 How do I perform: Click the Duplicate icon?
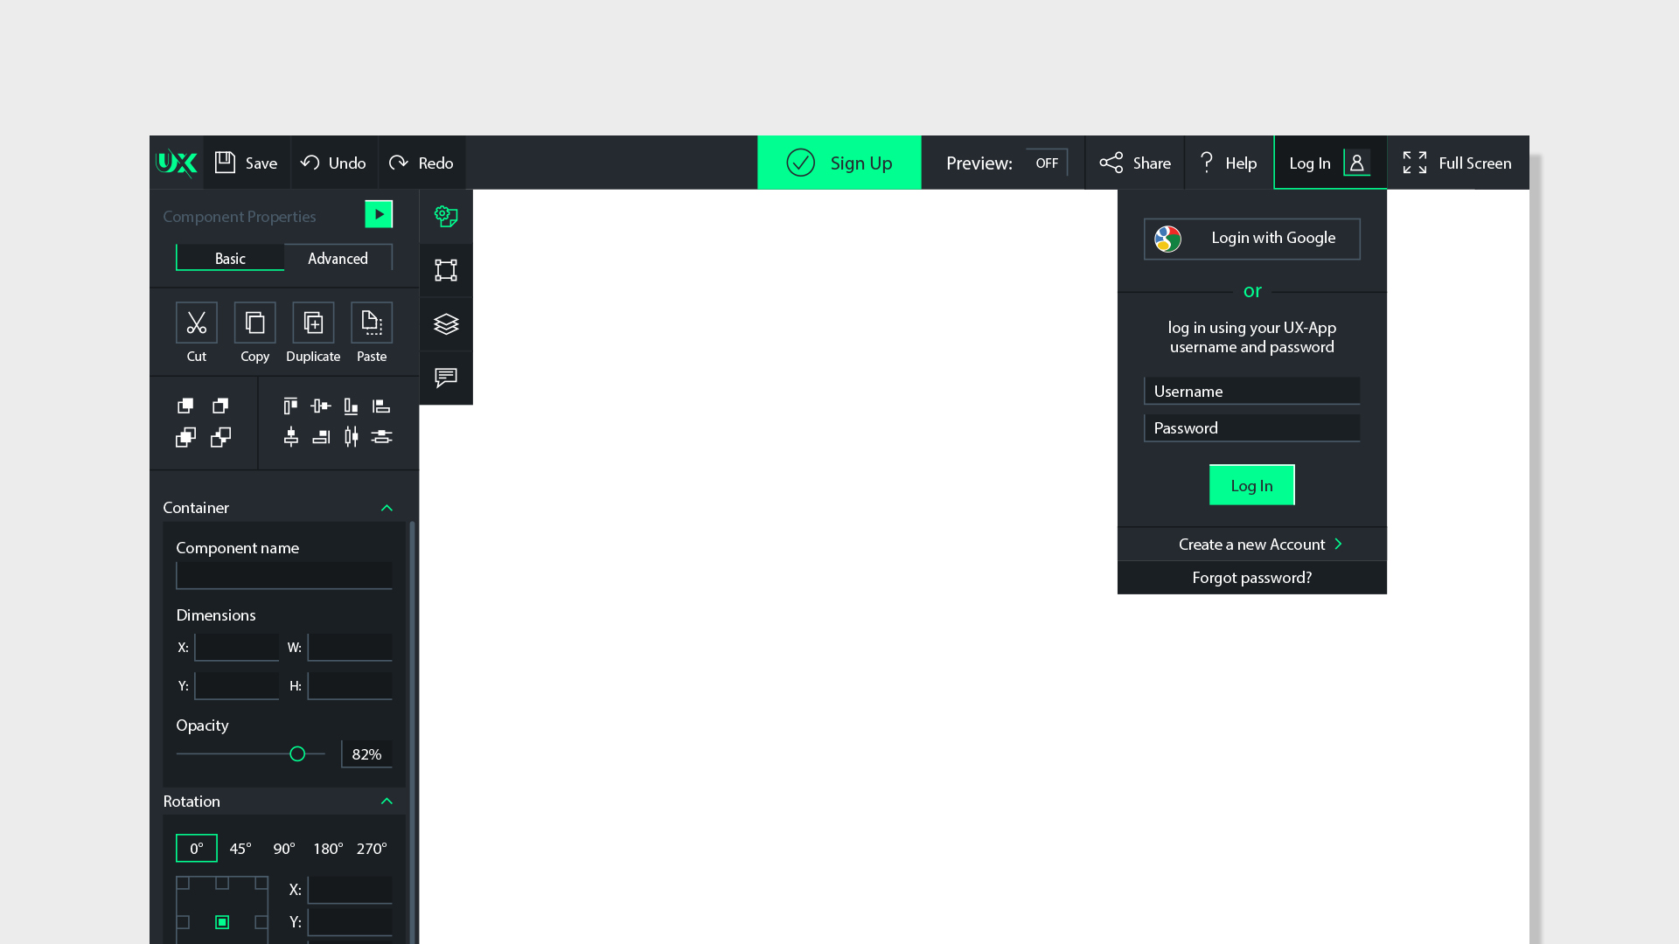click(x=313, y=323)
